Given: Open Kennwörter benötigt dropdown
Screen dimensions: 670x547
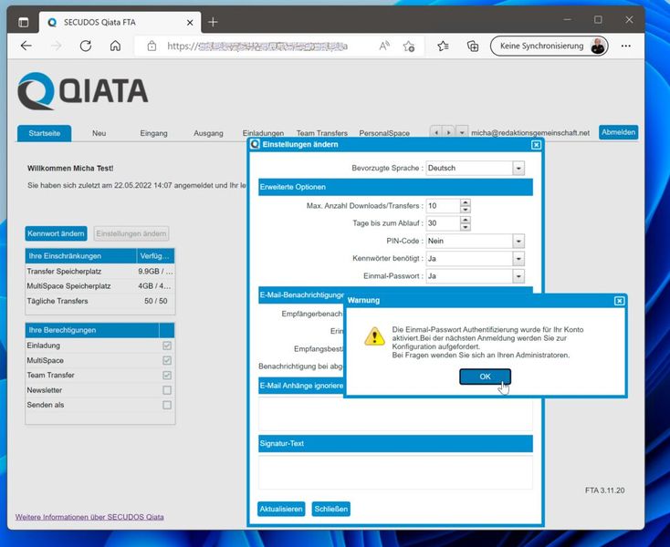Looking at the screenshot, I should coord(518,259).
